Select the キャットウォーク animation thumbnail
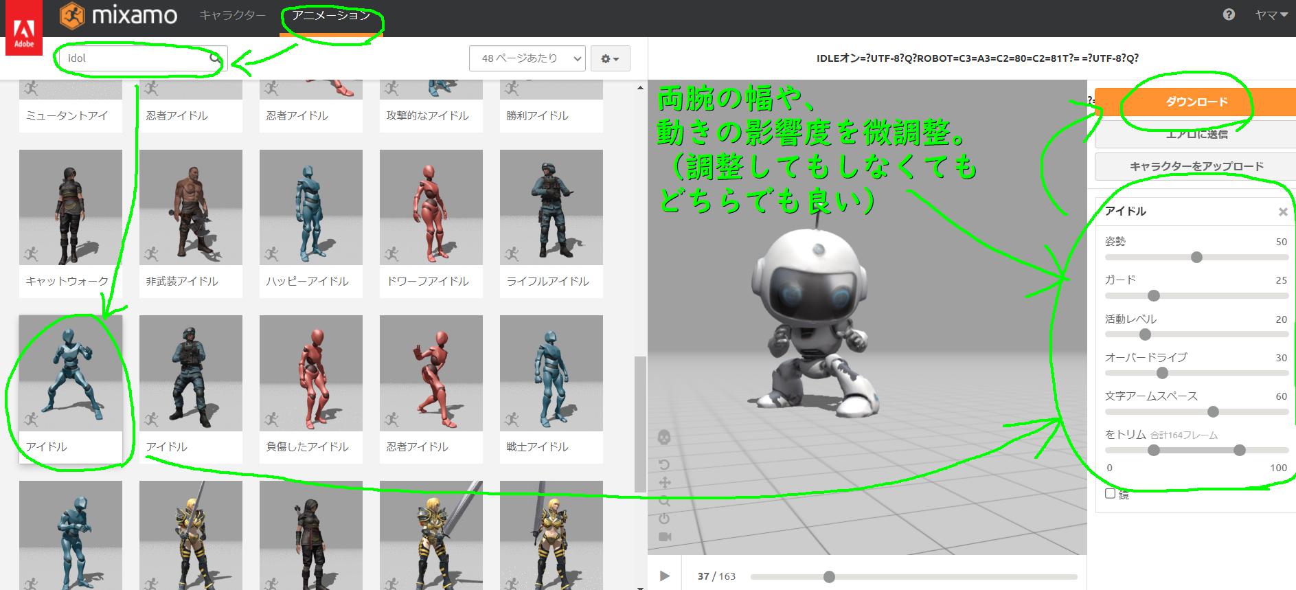The image size is (1296, 590). click(71, 207)
